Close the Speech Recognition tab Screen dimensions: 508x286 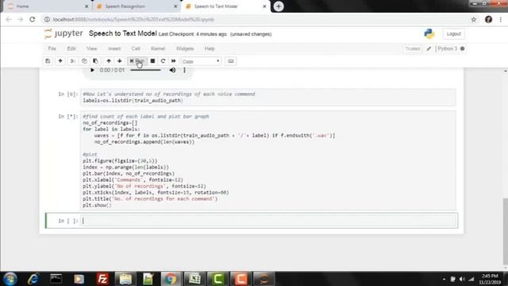tap(175, 6)
